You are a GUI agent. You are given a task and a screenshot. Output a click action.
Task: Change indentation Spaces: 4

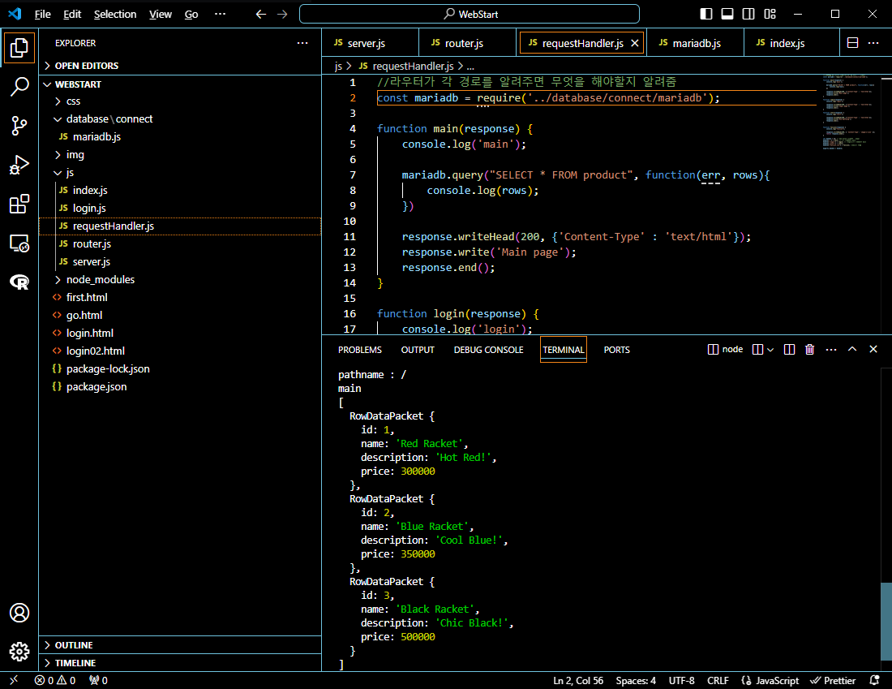coord(636,680)
